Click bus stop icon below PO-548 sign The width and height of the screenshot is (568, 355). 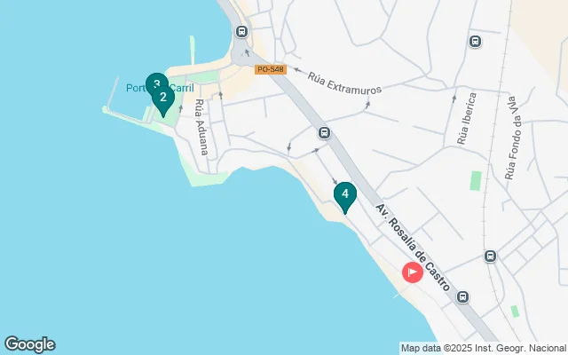pyautogui.click(x=324, y=133)
